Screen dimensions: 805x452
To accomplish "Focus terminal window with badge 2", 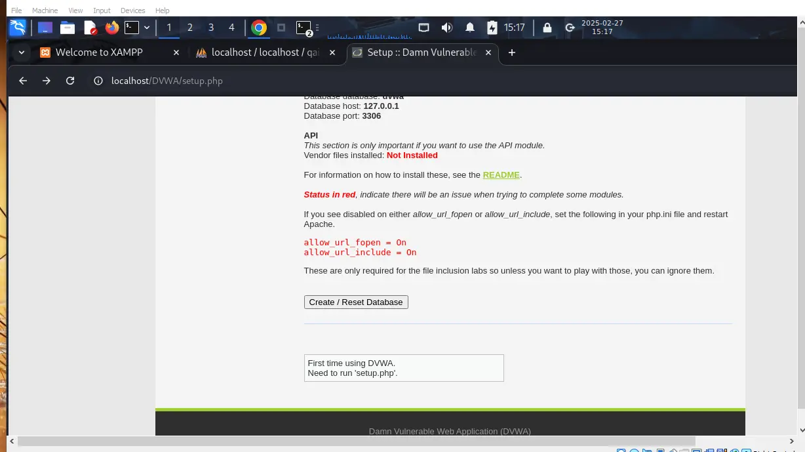I will point(304,28).
